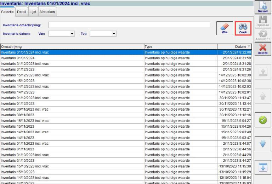Click the Nieuw (new) icon button
The height and width of the screenshot is (184, 272).
click(263, 7)
